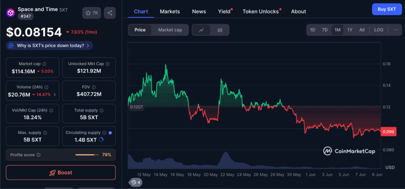Toggle chart to Market cap view
This screenshot has width=405, height=189.
[x=170, y=30]
